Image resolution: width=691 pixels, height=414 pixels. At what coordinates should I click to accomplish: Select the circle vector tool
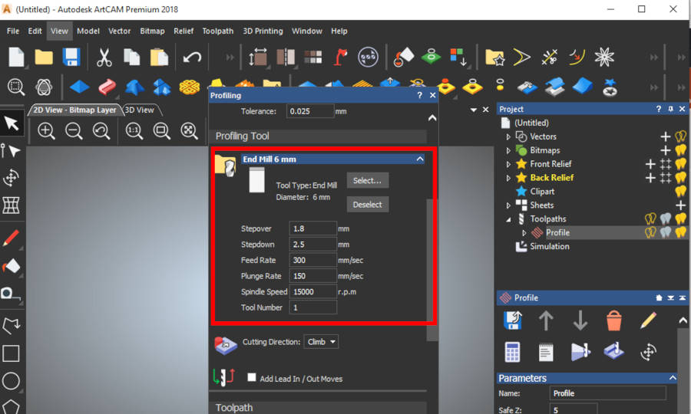pos(11,381)
